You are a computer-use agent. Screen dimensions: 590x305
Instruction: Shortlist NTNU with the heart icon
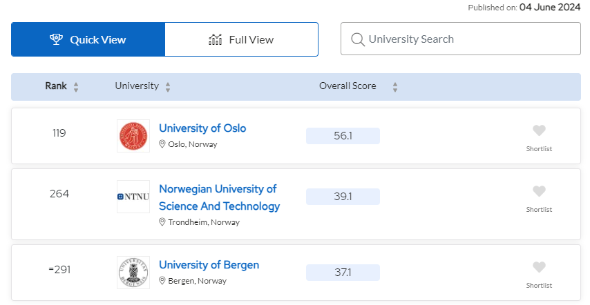(x=539, y=192)
